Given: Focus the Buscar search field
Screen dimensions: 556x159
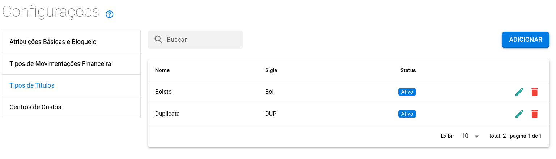Looking at the screenshot, I should (x=203, y=40).
